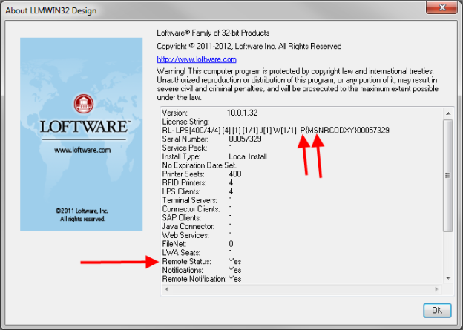Click the vertical scrollbar down arrow
This screenshot has width=463, height=330.
(x=448, y=278)
